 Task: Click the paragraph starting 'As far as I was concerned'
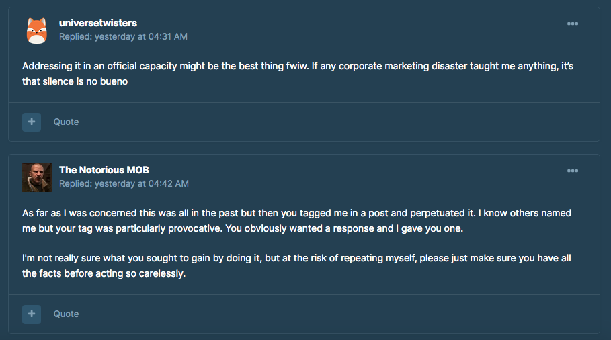pos(297,221)
